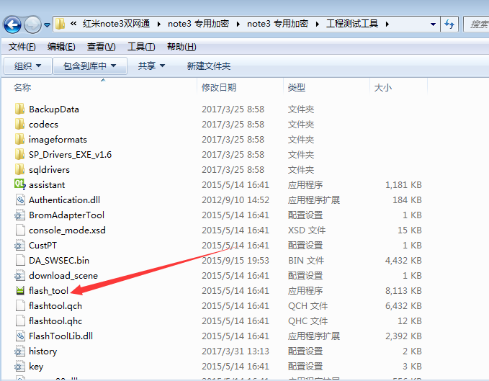The width and height of the screenshot is (489, 381).
Task: Select the imageformats folder icon
Action: [x=19, y=140]
